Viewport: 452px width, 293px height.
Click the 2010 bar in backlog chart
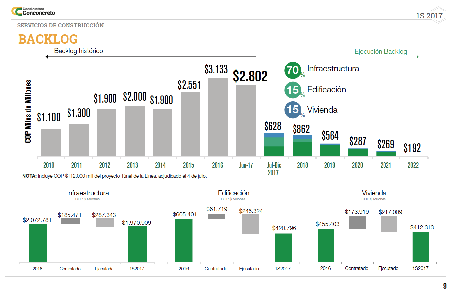tap(51, 142)
